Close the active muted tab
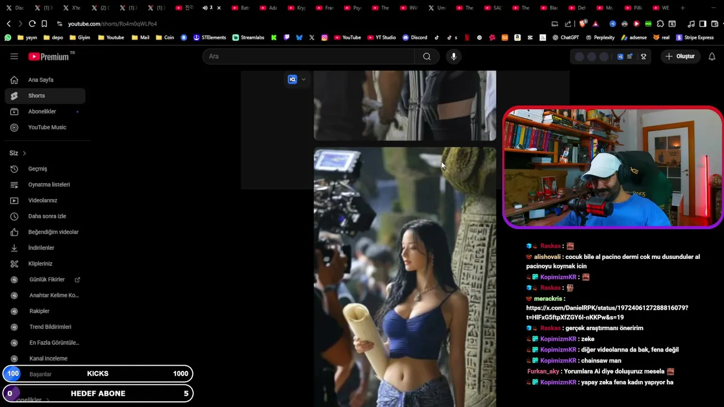Image resolution: width=724 pixels, height=407 pixels. point(219,8)
